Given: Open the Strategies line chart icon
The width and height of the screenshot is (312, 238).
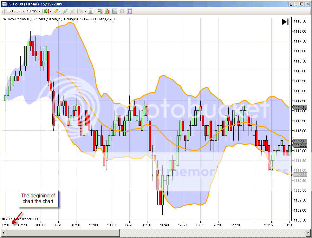Looking at the screenshot, I should tap(114, 11).
